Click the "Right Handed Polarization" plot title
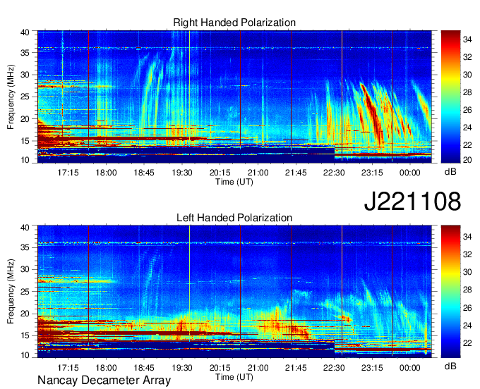Image resolution: width=480 pixels, height=389 pixels. point(234,23)
